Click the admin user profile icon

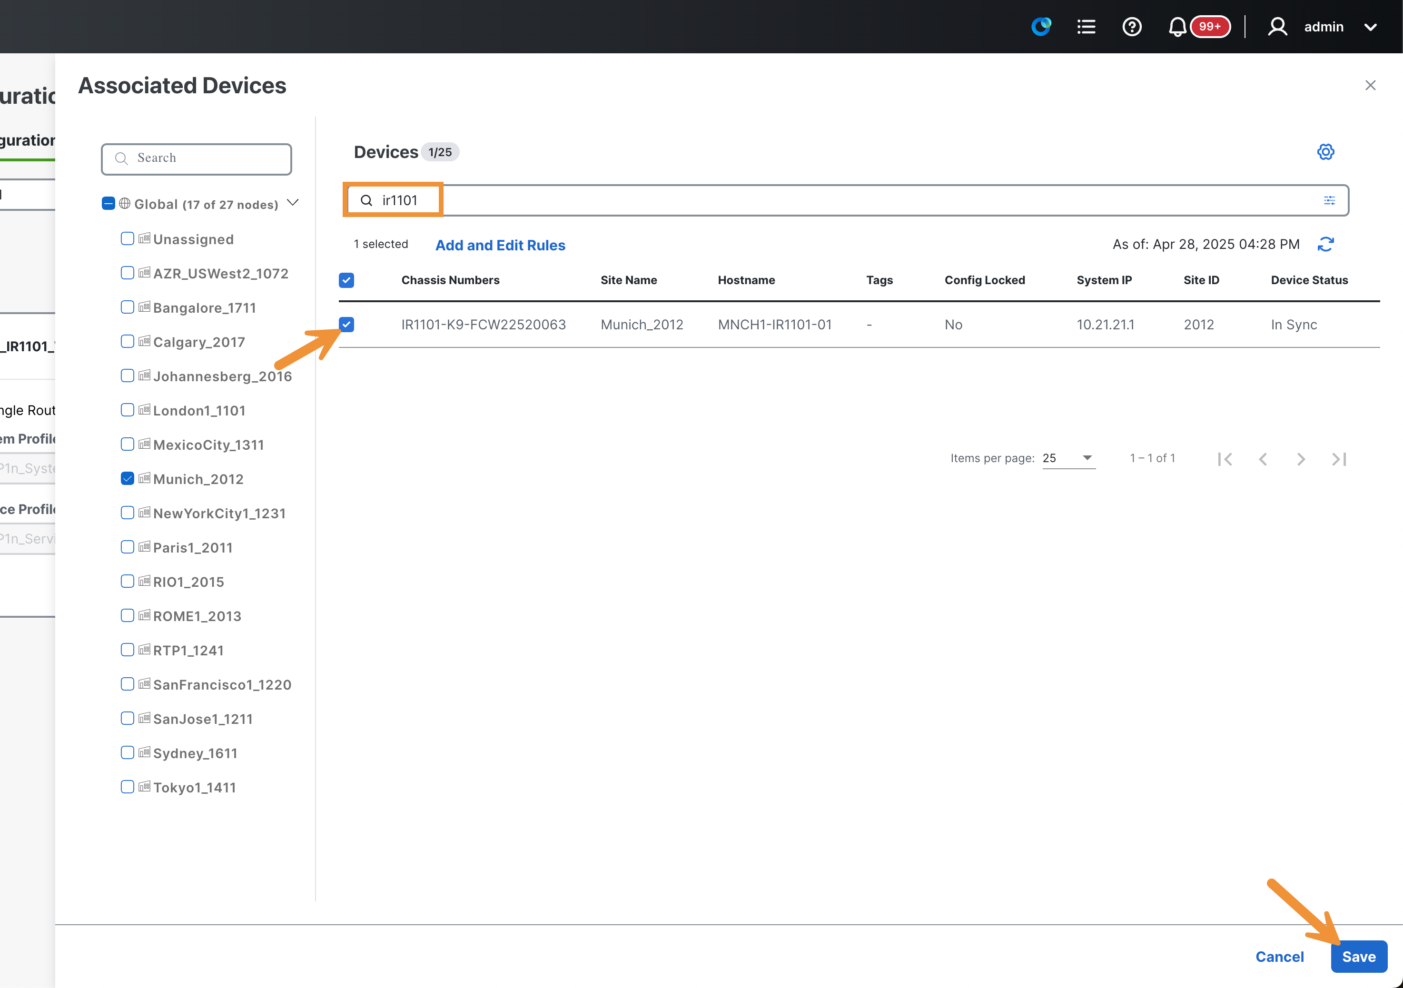tap(1277, 27)
